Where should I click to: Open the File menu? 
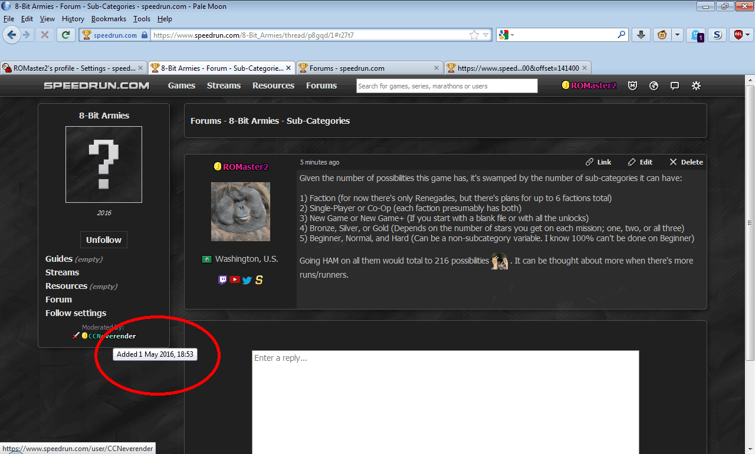(8, 19)
